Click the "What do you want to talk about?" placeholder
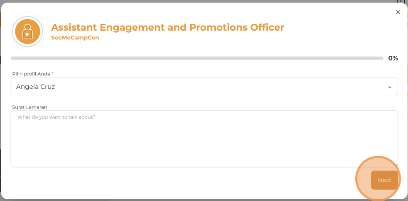 pyautogui.click(x=56, y=117)
